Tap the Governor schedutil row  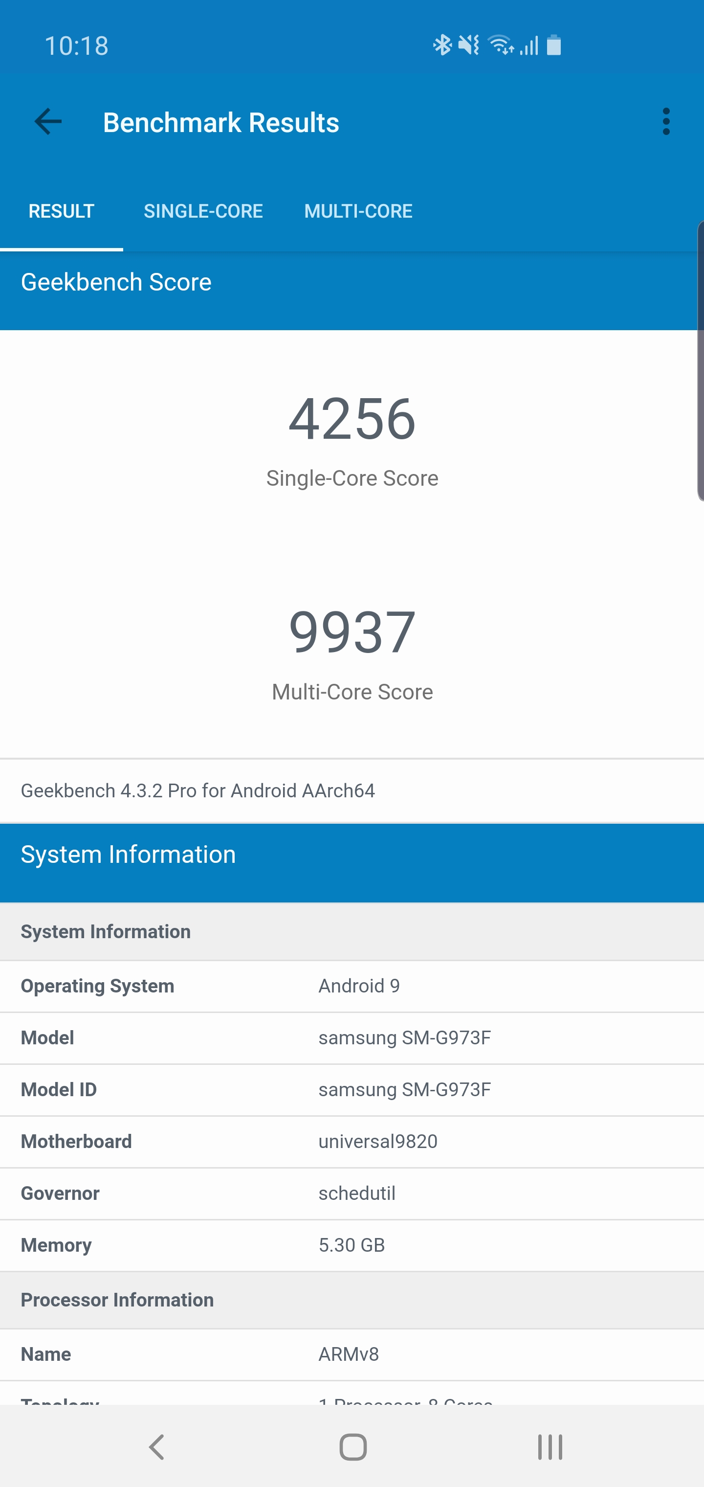tap(352, 1193)
